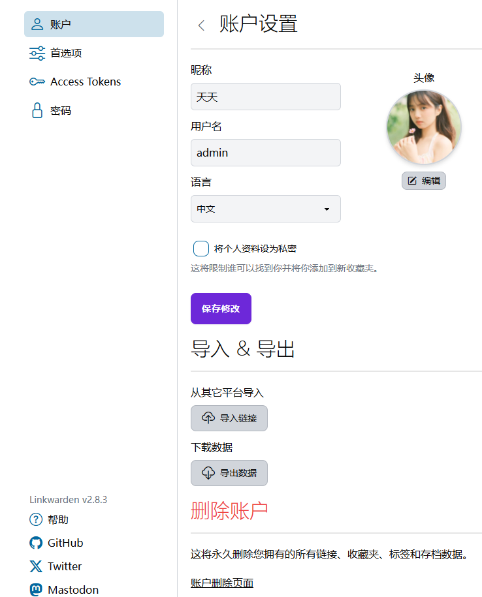The width and height of the screenshot is (482, 597).
Task: Click the X Twitter logo icon
Action: [x=36, y=566]
